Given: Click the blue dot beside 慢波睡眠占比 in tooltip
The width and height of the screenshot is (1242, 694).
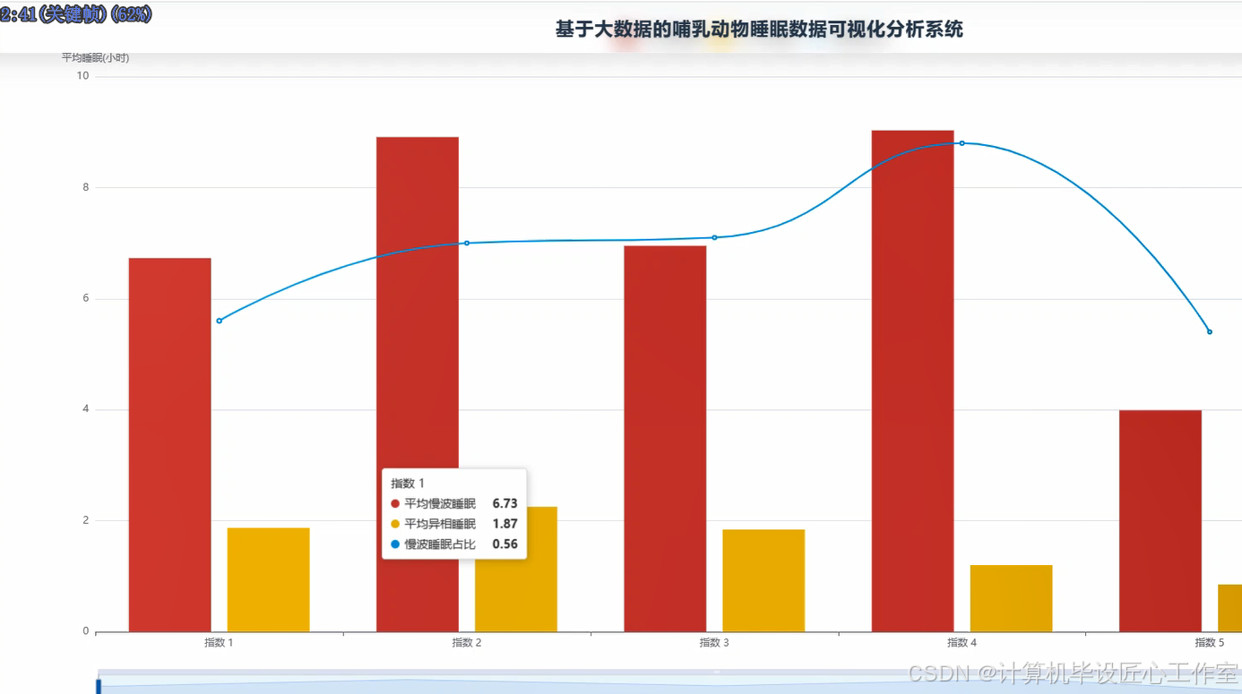Looking at the screenshot, I should pos(395,544).
